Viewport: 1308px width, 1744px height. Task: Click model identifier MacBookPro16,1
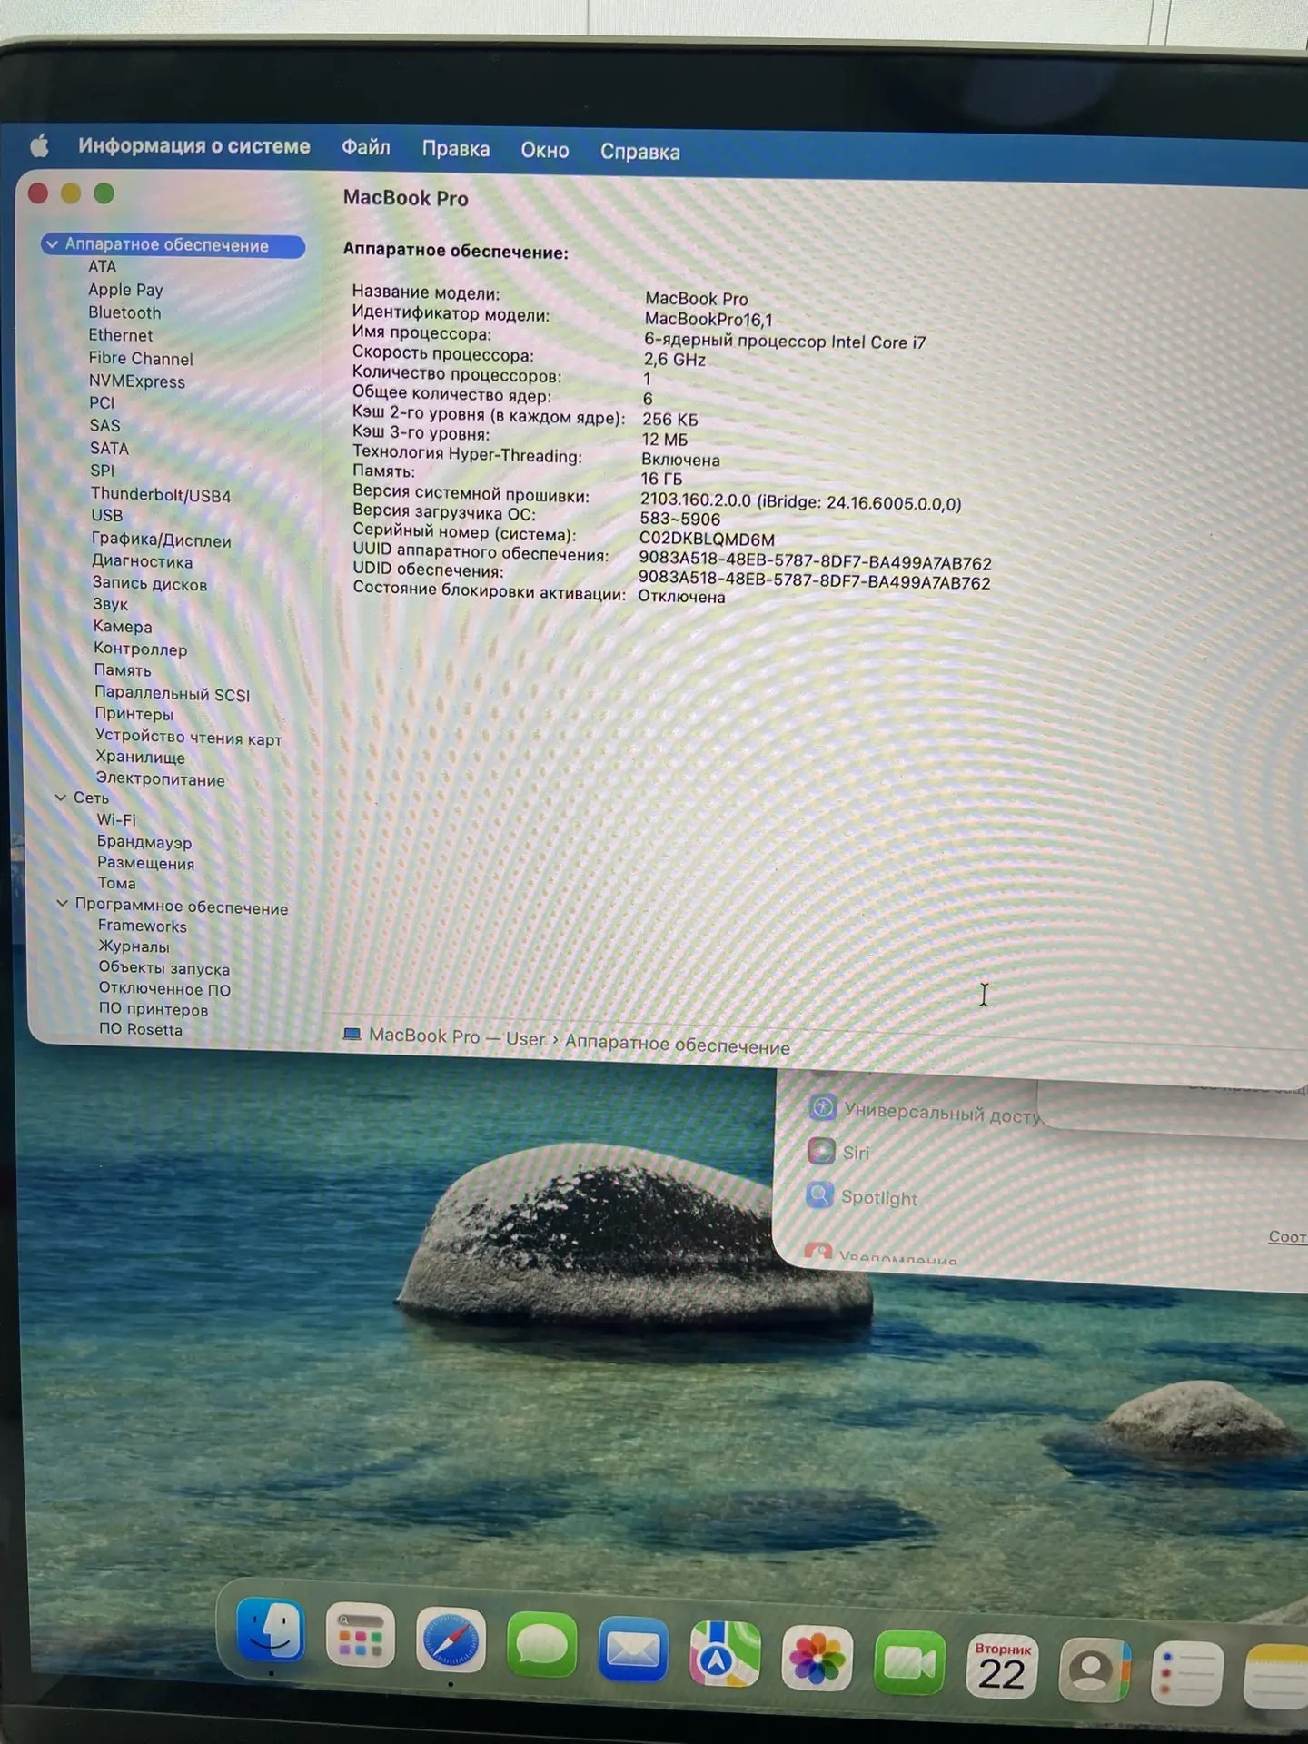coord(708,319)
